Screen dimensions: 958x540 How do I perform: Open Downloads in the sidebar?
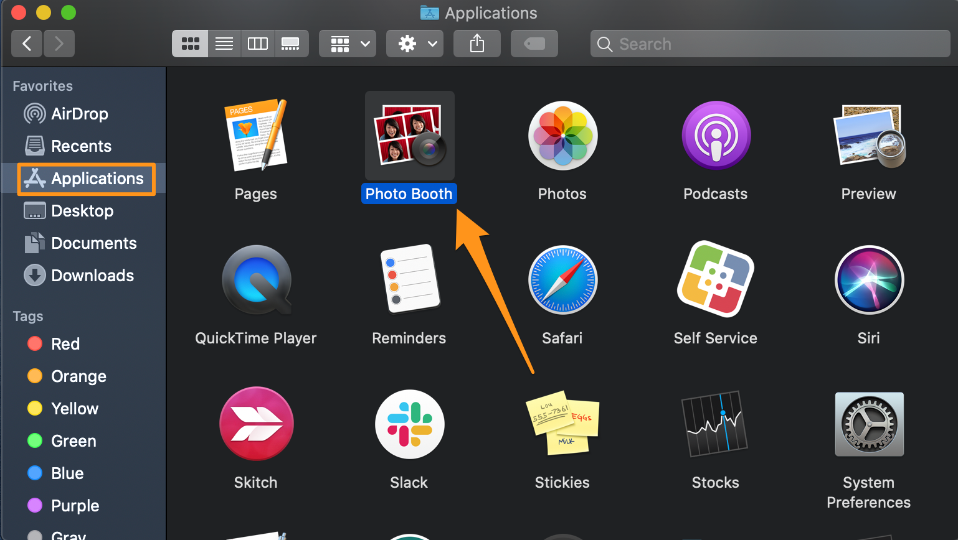(83, 276)
